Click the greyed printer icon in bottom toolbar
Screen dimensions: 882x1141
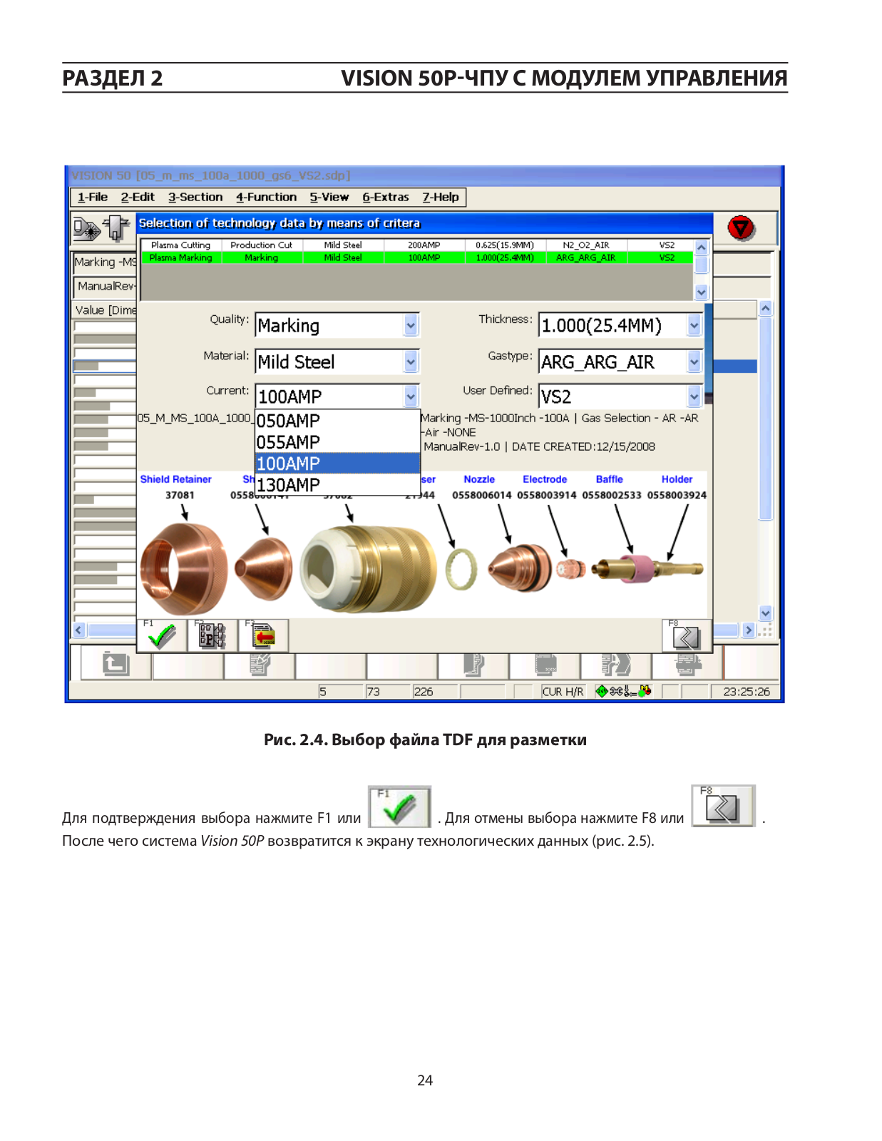tap(688, 665)
